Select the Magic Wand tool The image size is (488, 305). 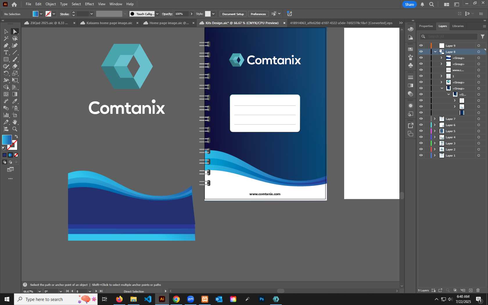(x=6, y=38)
